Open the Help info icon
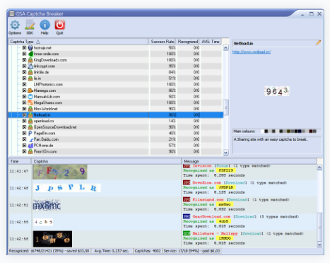Image resolution: width=330 pixels, height=263 pixels. pos(45,25)
